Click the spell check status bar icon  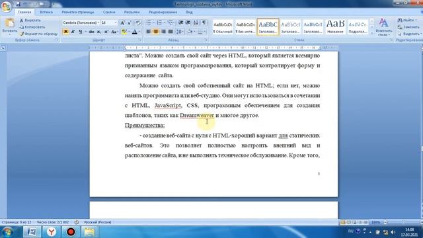point(77,222)
